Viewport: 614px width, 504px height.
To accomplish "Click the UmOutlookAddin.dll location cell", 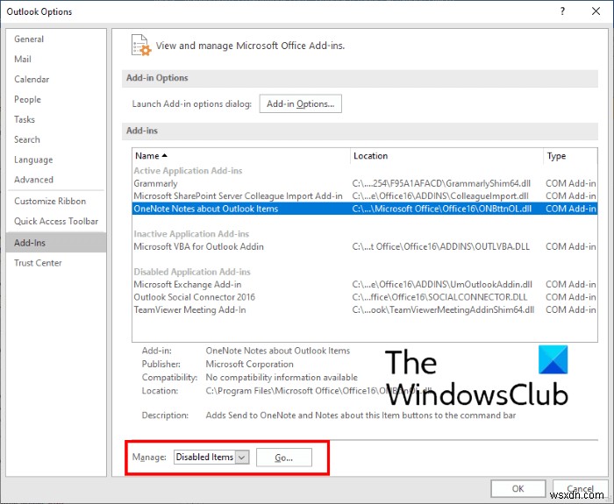I will pyautogui.click(x=442, y=285).
